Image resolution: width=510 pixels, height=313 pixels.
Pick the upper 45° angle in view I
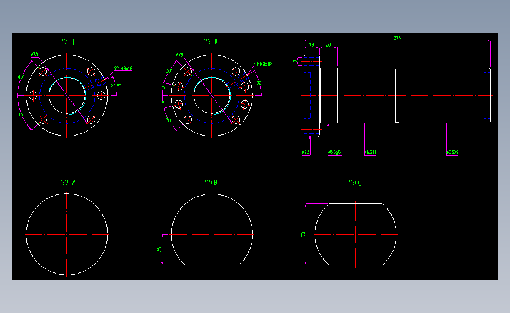[21, 77]
